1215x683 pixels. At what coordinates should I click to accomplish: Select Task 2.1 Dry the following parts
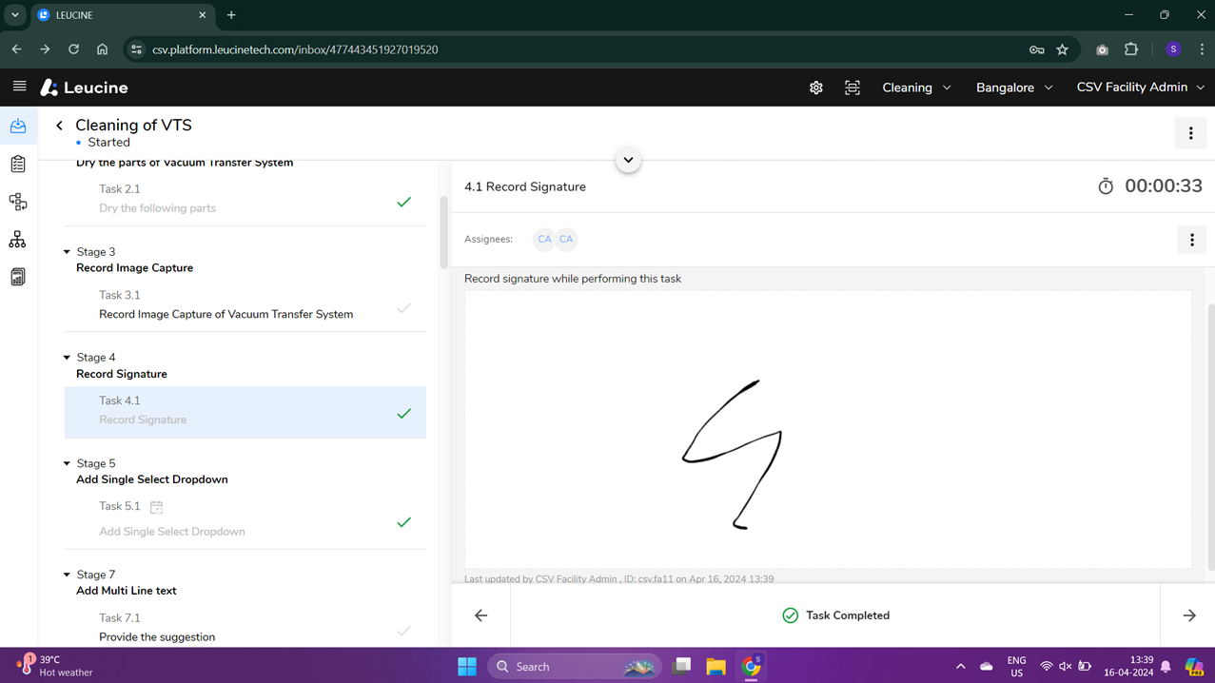245,199
